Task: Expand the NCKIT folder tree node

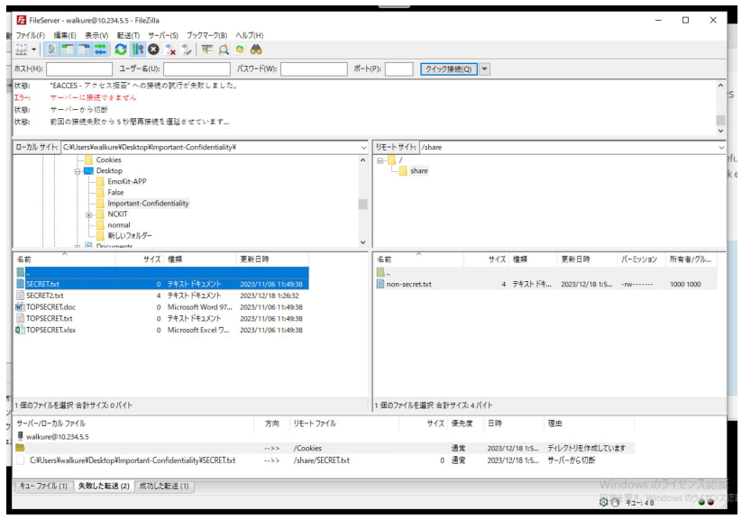Action: tap(89, 214)
